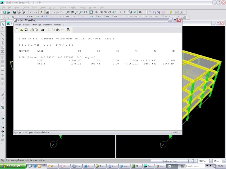Expand dropdown next to ETABS red M display icon
Screen dimensions: 226x169
point(166,12)
